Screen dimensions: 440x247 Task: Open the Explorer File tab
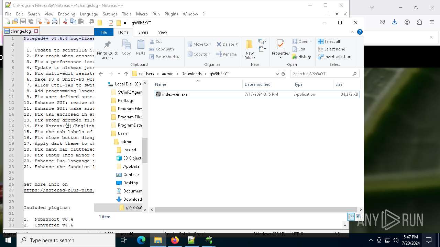point(103,32)
